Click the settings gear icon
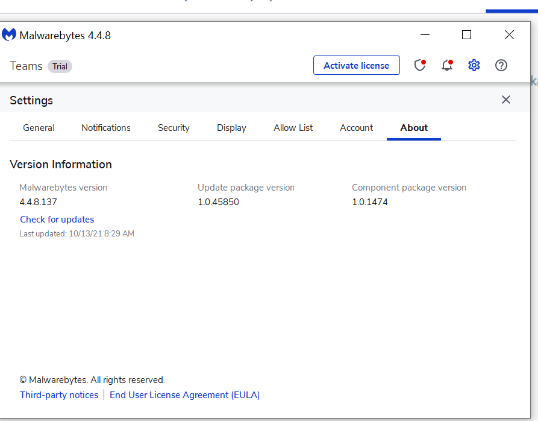The width and height of the screenshot is (538, 421). pos(474,65)
